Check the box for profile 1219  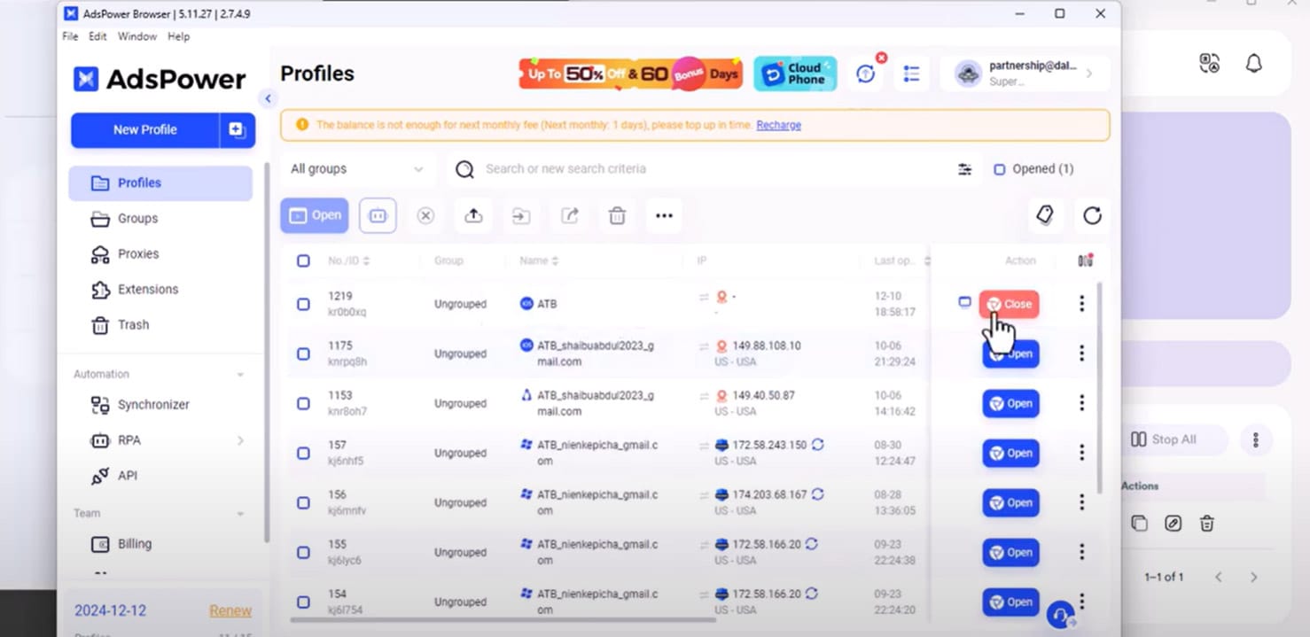pyautogui.click(x=303, y=304)
